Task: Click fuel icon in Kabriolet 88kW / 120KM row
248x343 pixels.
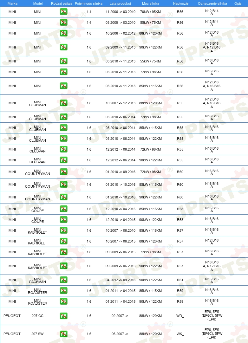Action: [x=63, y=241]
